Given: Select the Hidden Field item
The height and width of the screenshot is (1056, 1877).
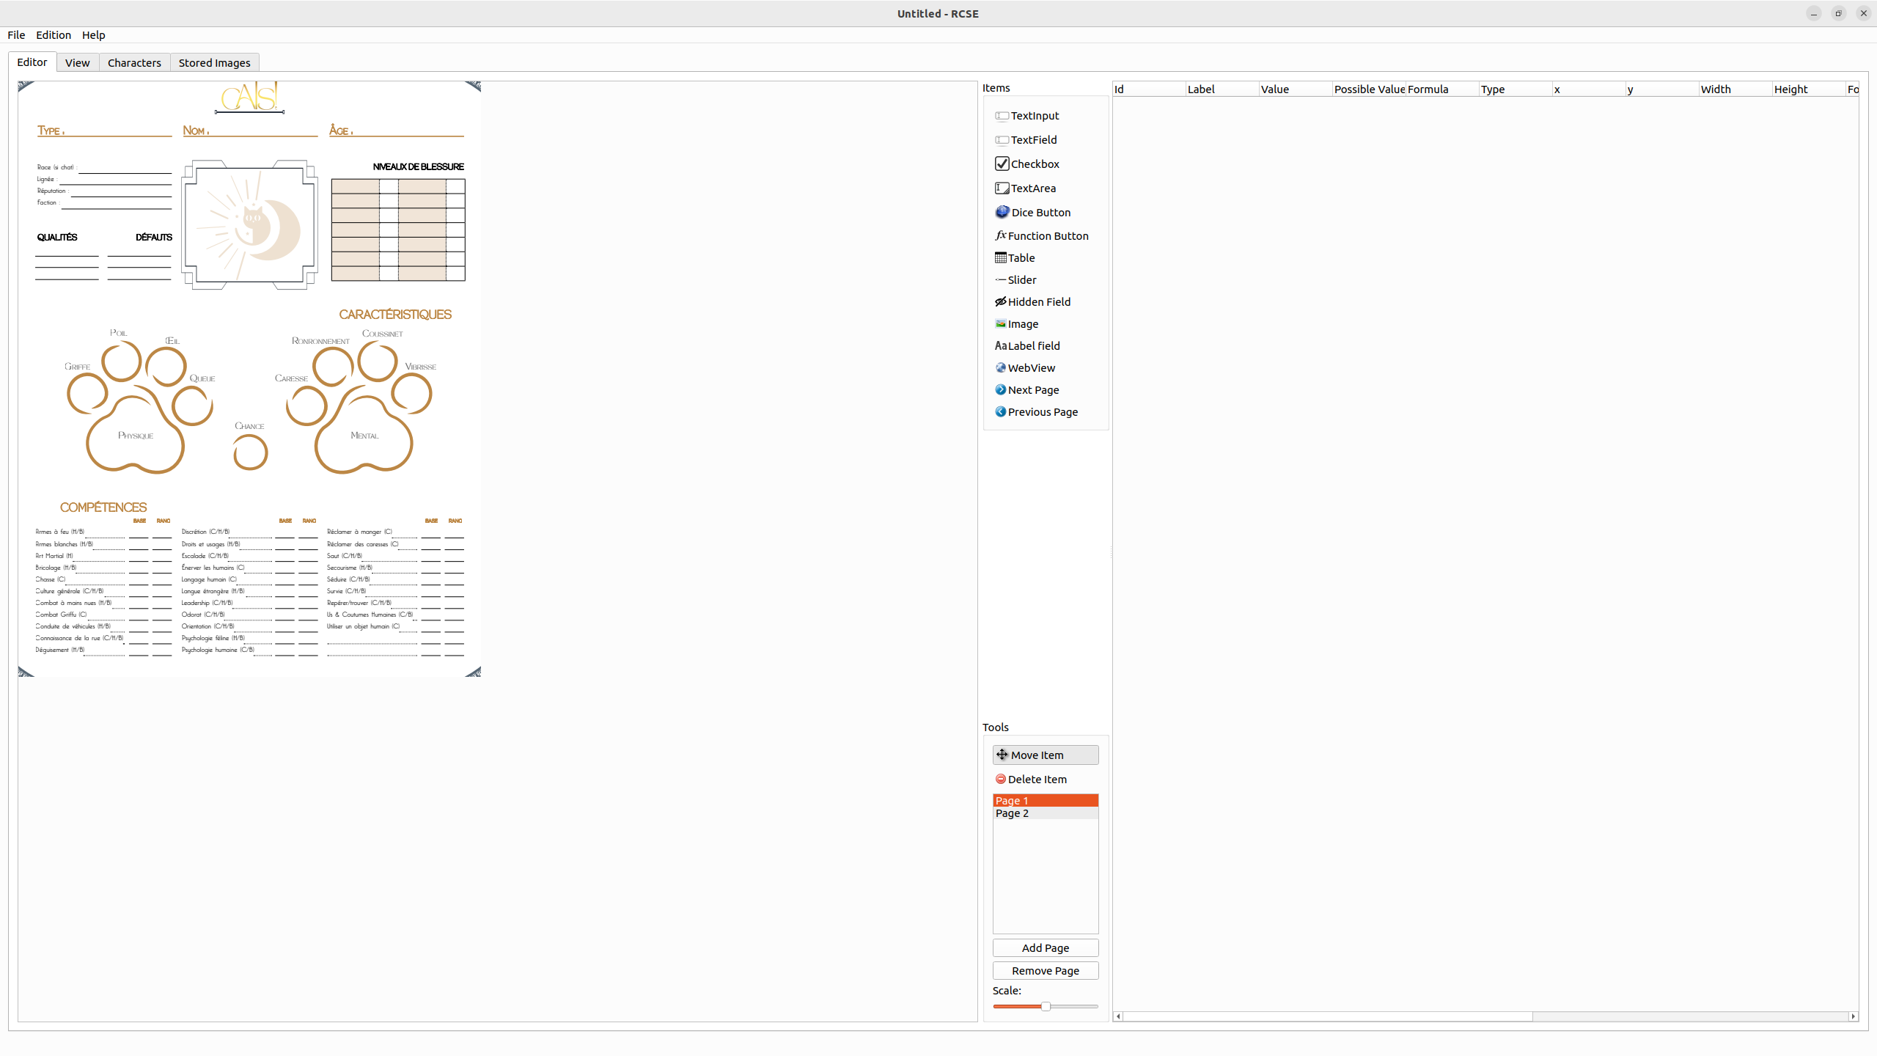Looking at the screenshot, I should click(x=1039, y=301).
